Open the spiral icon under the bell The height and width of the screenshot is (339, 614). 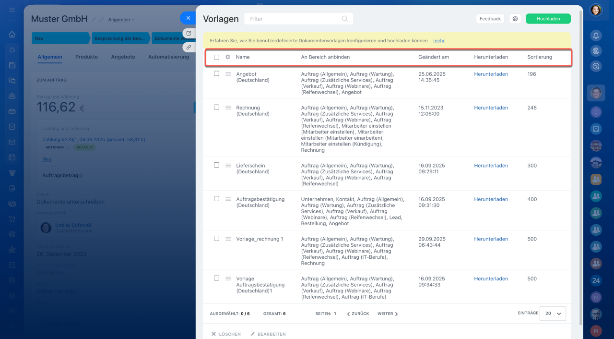(596, 50)
